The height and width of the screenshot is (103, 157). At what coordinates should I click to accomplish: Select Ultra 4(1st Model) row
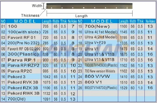pos(117,32)
